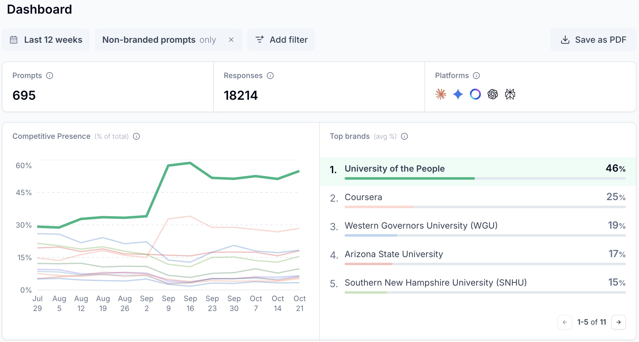The width and height of the screenshot is (639, 342).
Task: Go to previous page of top brands
Action: 565,322
